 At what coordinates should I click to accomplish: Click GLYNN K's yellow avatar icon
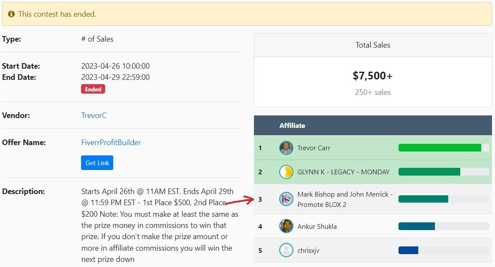click(x=286, y=172)
